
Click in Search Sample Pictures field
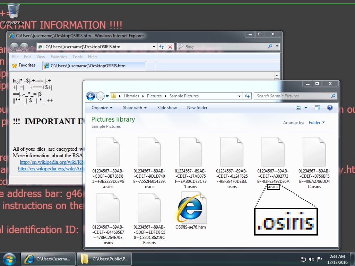coord(293,96)
